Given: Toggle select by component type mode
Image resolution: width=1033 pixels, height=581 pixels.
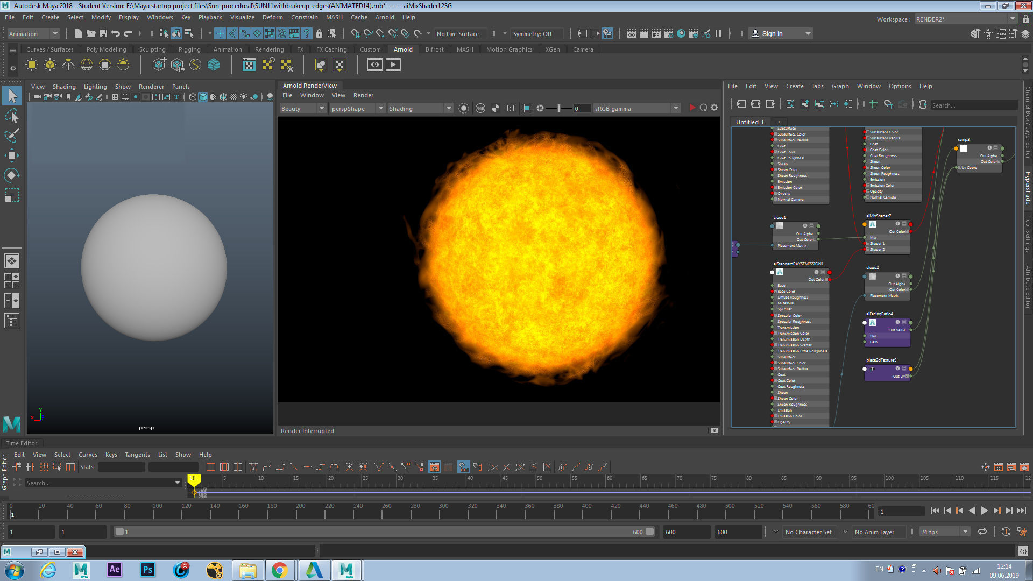Looking at the screenshot, I should pos(189,33).
